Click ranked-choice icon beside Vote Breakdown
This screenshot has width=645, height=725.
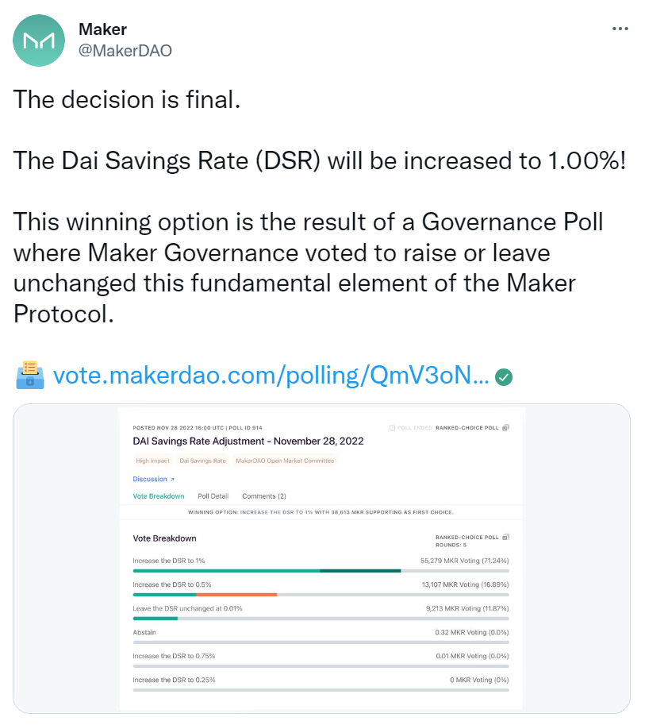pyautogui.click(x=505, y=537)
